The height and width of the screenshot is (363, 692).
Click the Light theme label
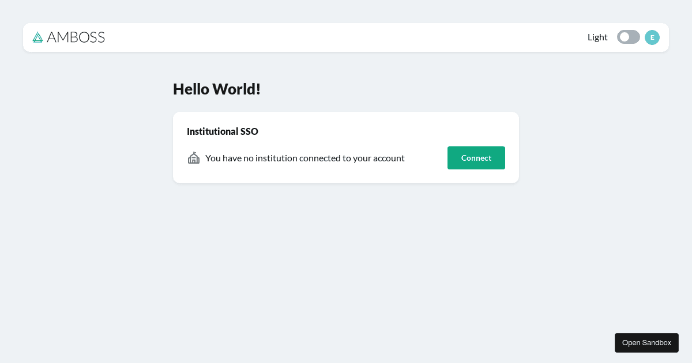tap(597, 37)
